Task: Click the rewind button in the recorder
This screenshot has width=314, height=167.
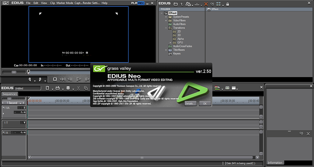Action: coord(62,79)
